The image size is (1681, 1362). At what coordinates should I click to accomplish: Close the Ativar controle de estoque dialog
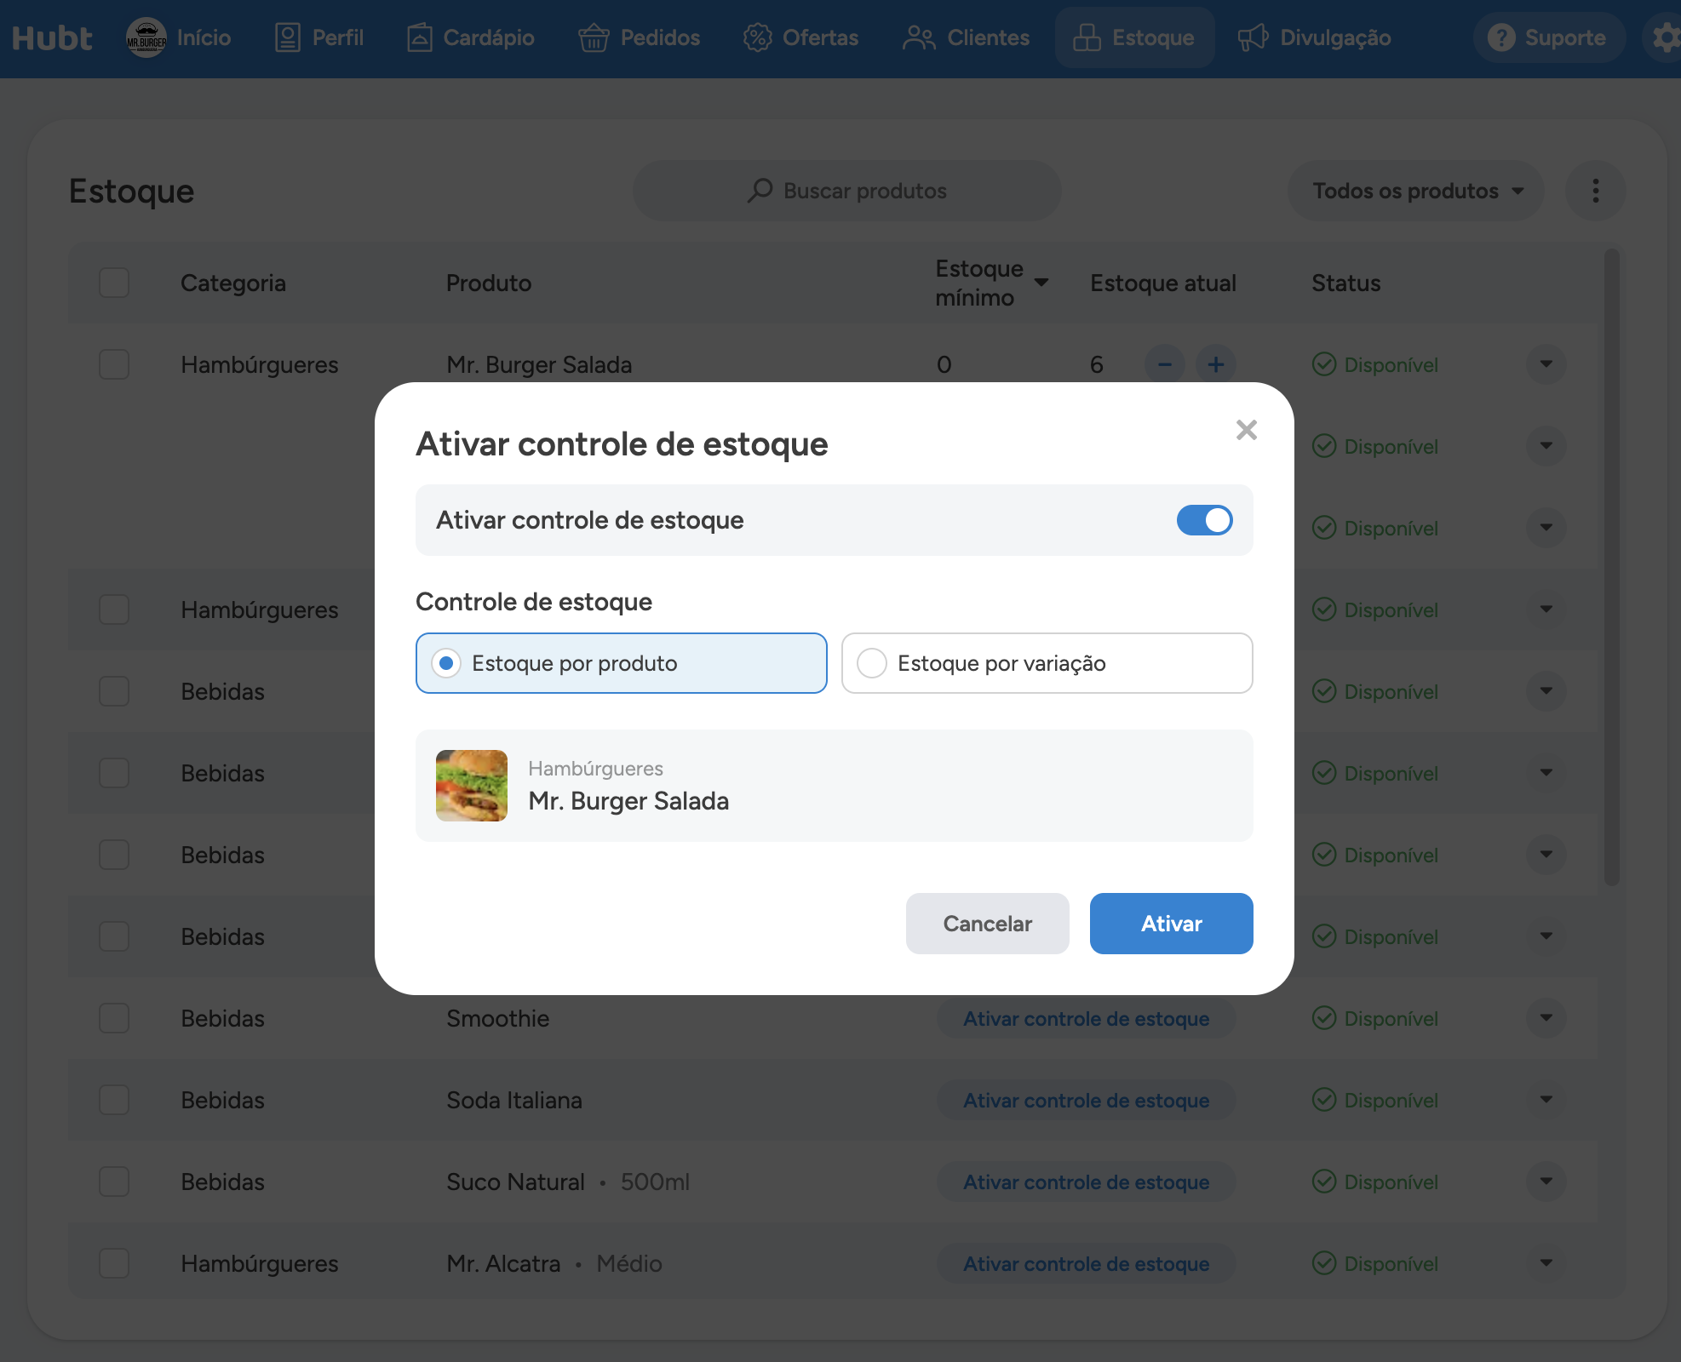[x=1247, y=430]
